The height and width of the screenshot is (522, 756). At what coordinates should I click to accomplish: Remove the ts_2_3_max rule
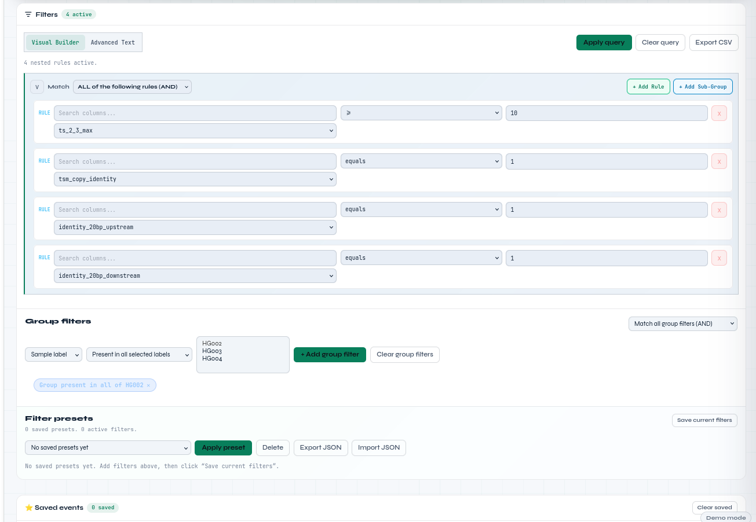[719, 113]
